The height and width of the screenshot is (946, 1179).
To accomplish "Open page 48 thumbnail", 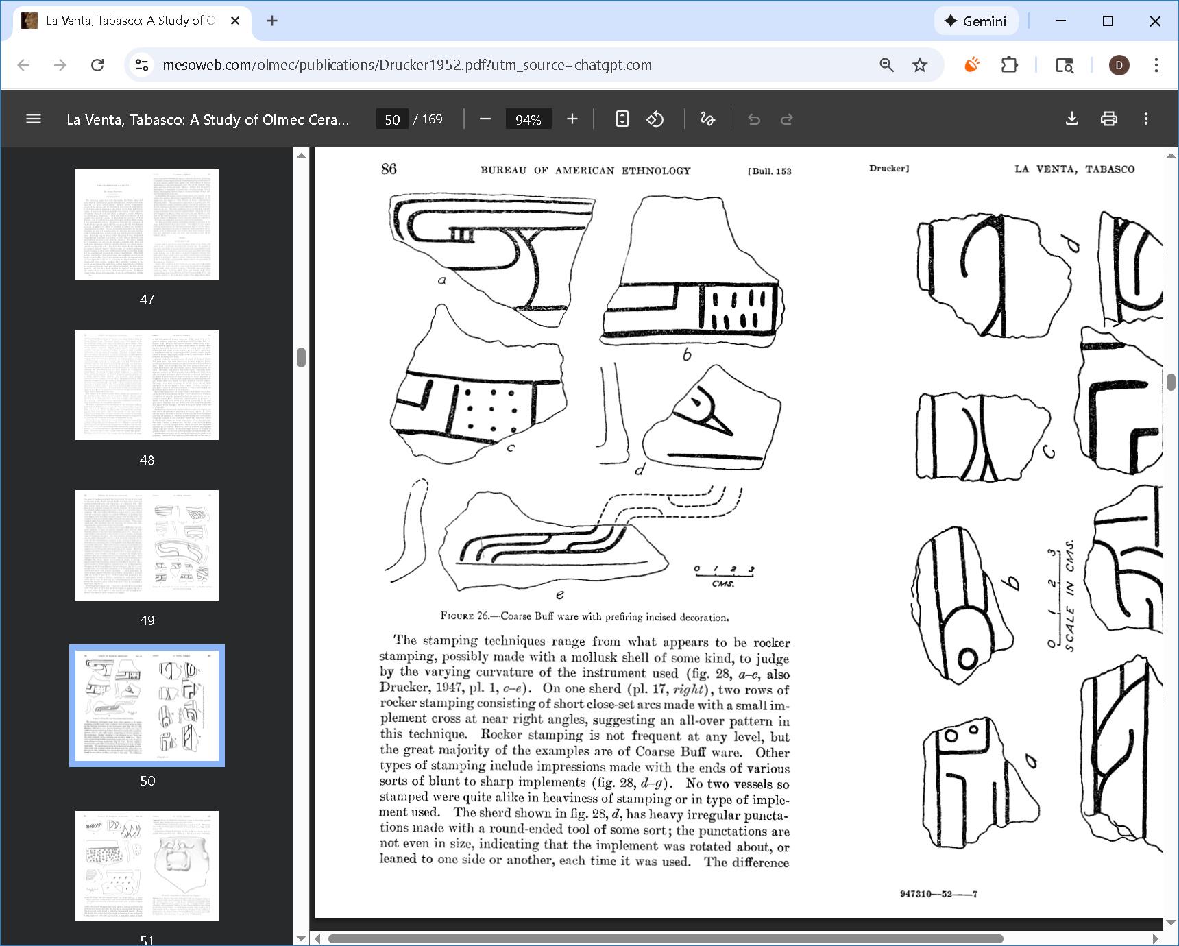I will pos(147,385).
